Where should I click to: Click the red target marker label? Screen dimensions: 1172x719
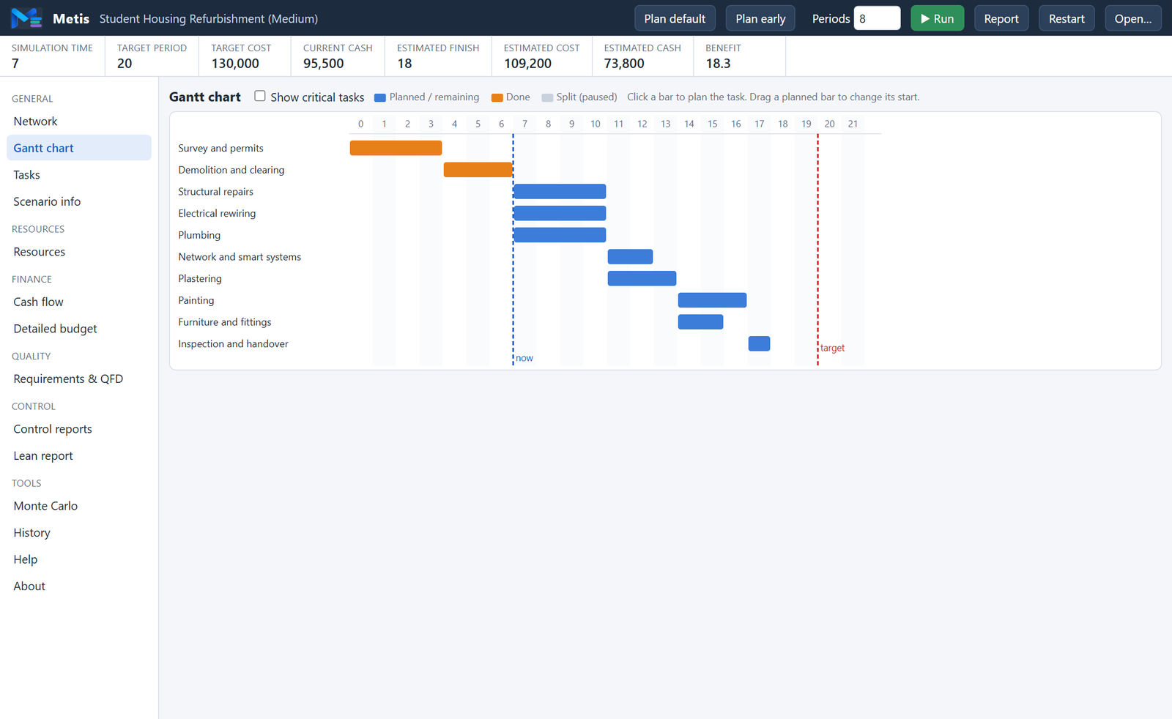(832, 348)
